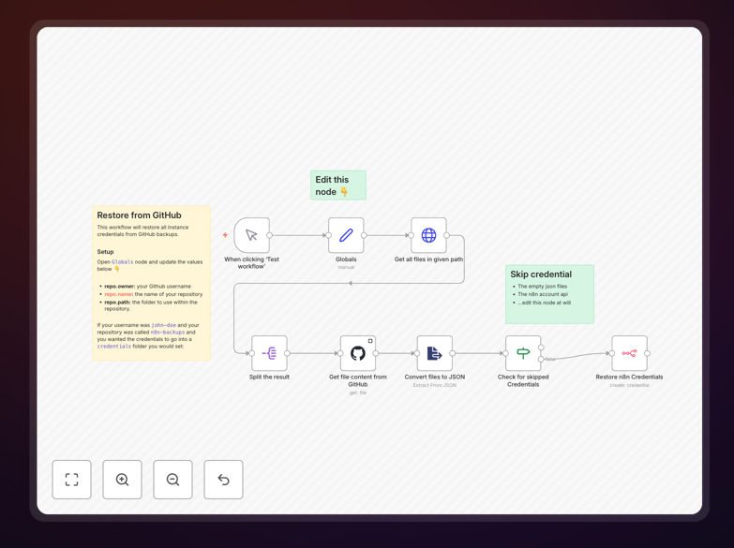Select the 'When clicking Test workflow' trigger node
This screenshot has width=734, height=548.
(x=252, y=235)
